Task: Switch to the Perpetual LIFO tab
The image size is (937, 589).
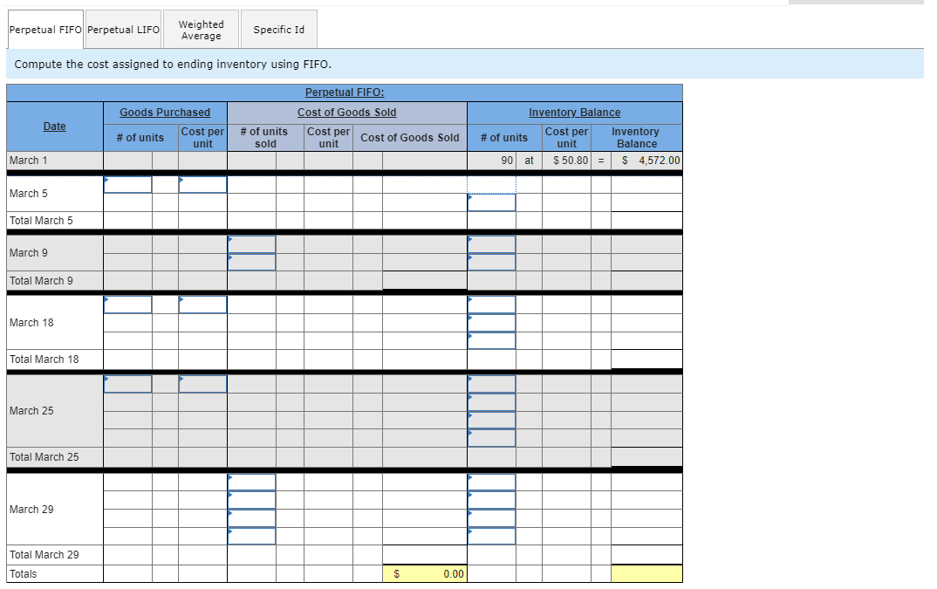Action: [123, 29]
